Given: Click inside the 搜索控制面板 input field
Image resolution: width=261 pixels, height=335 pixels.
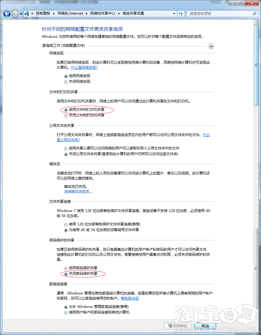Looking at the screenshot, I should point(217,14).
